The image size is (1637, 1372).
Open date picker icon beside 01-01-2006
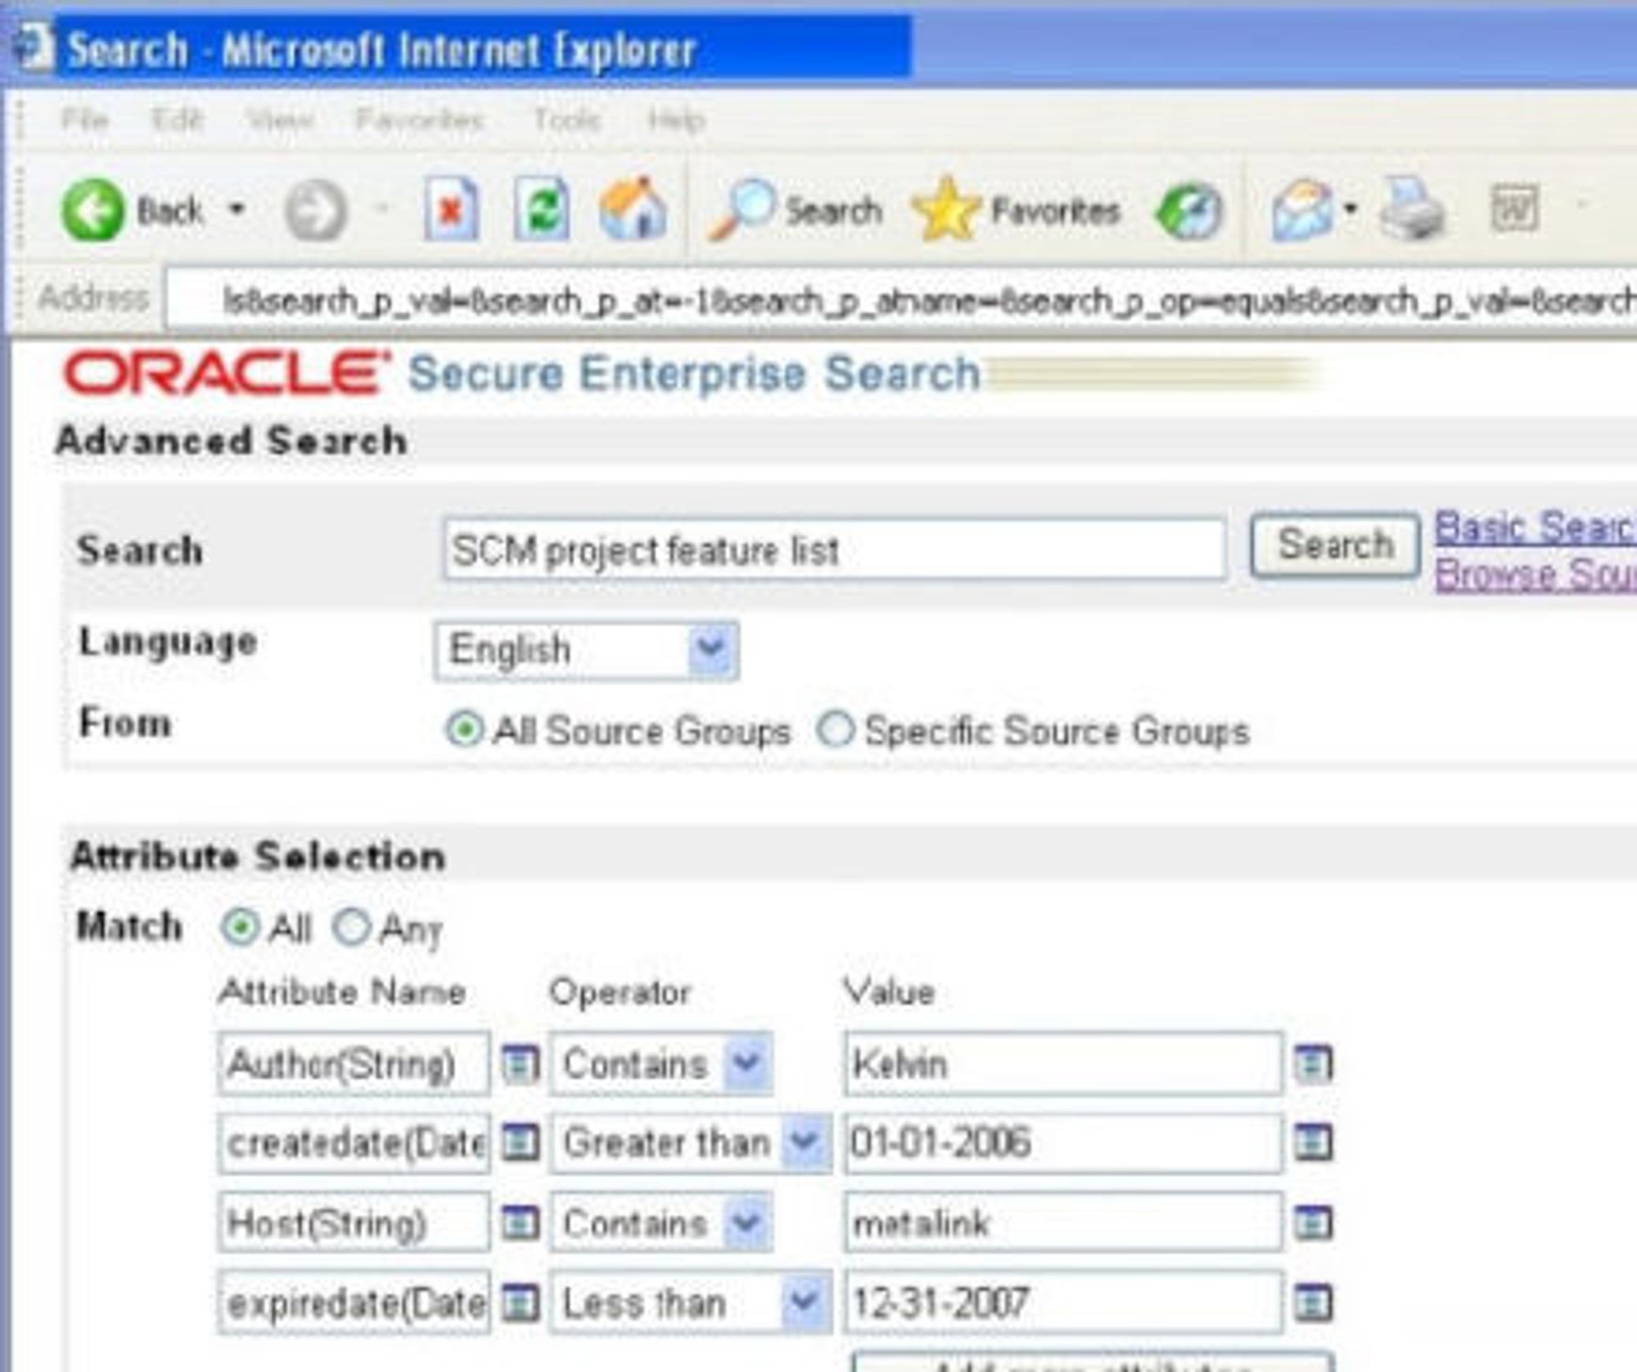point(1314,1142)
